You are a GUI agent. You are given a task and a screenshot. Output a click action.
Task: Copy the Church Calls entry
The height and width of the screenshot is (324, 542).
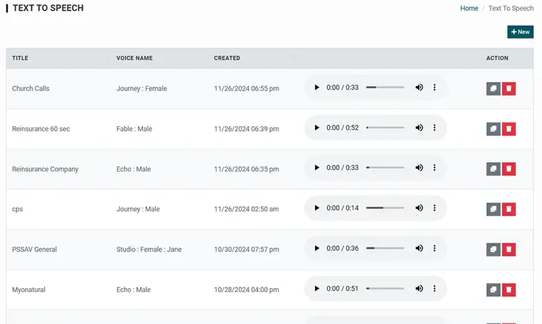pyautogui.click(x=493, y=89)
